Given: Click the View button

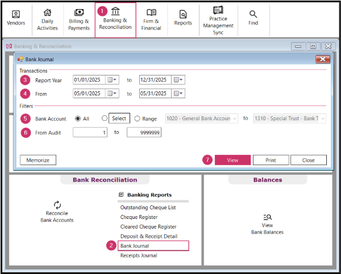Looking at the screenshot, I should tap(232, 160).
